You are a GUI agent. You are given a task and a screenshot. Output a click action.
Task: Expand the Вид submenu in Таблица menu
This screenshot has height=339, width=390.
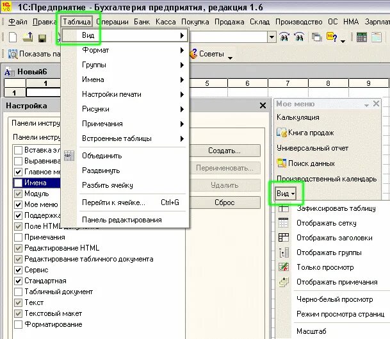(125, 35)
